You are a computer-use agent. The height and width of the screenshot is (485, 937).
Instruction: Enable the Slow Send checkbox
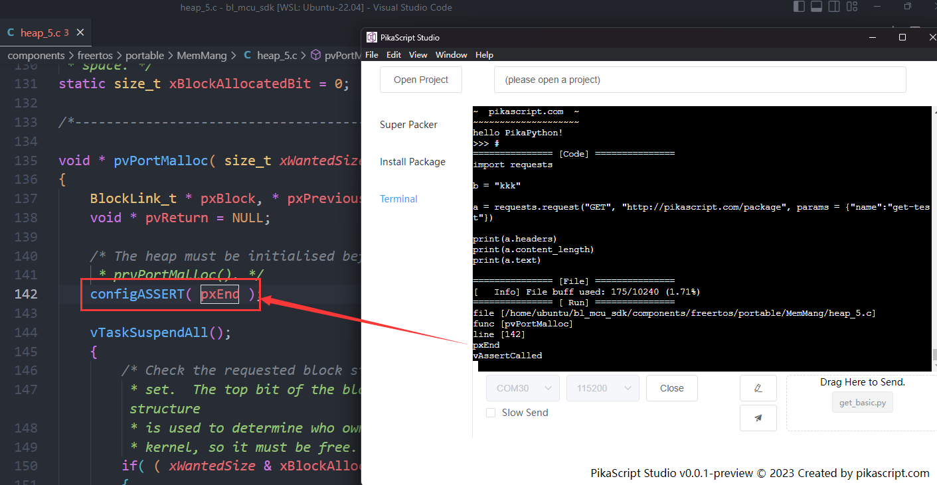pos(490,412)
